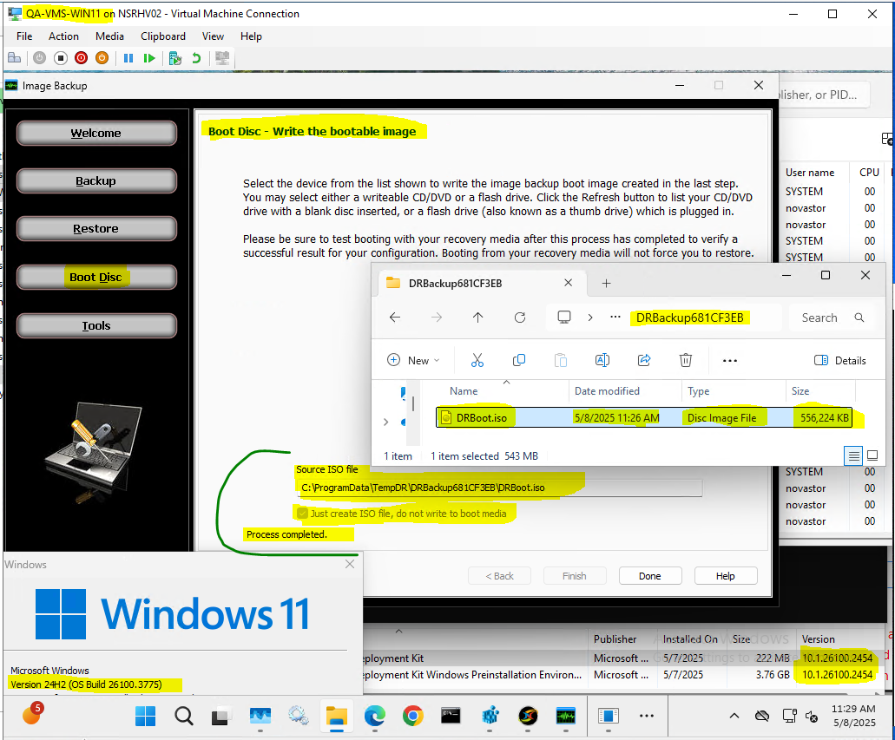Expand the breadcrumb chevron after the PC icon
The image size is (895, 740).
click(x=590, y=318)
